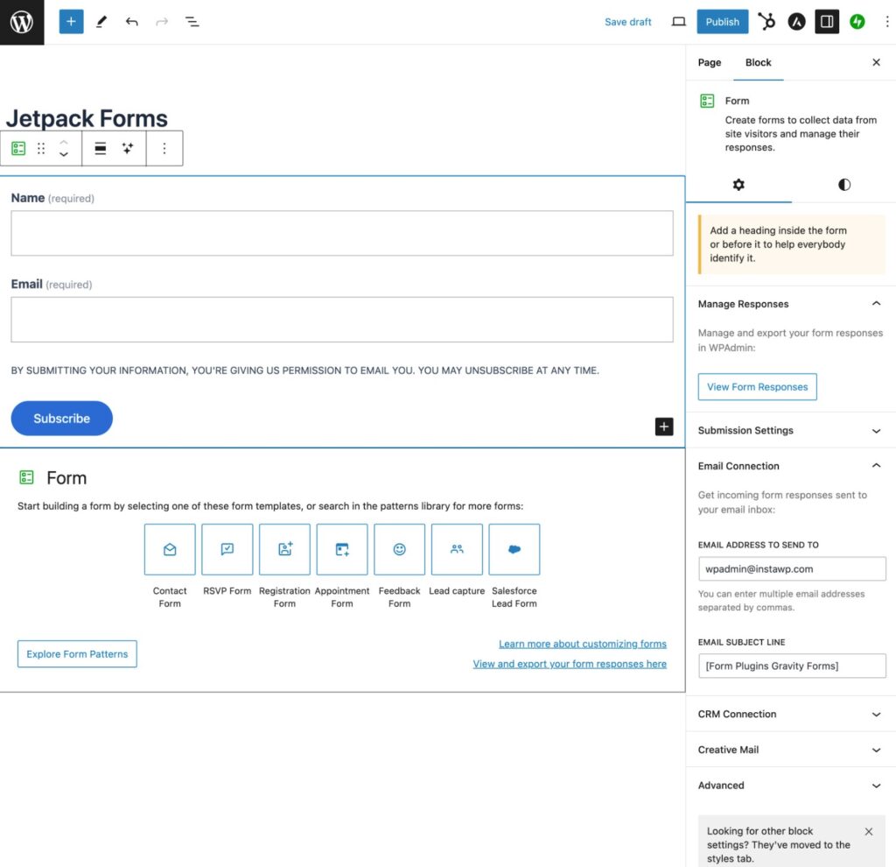Open Learn more about customizing forms link

click(582, 644)
